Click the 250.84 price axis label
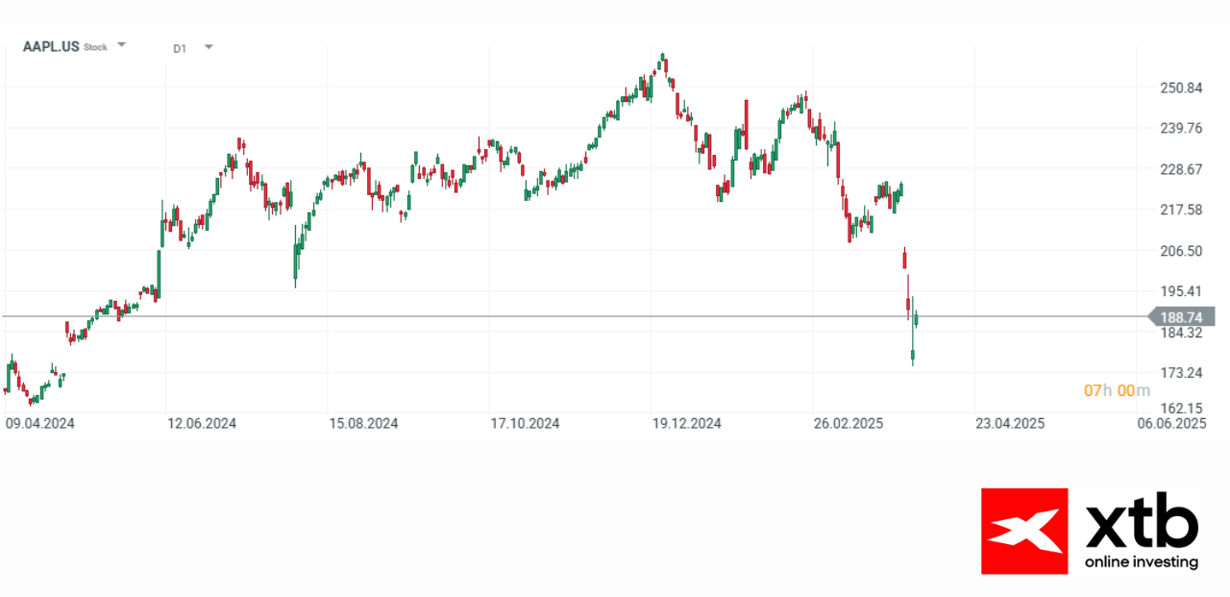1230x597 pixels. click(1182, 88)
